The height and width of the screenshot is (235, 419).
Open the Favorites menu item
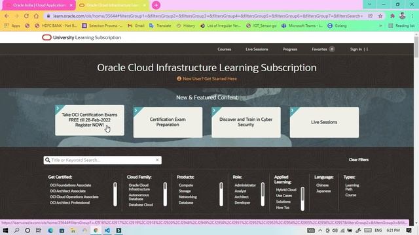(x=323, y=50)
